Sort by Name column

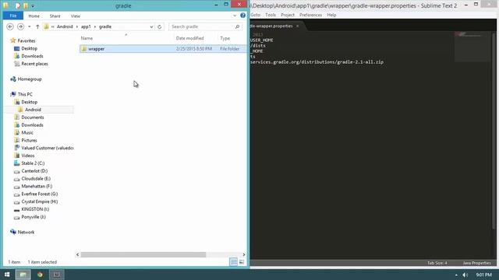(x=87, y=38)
